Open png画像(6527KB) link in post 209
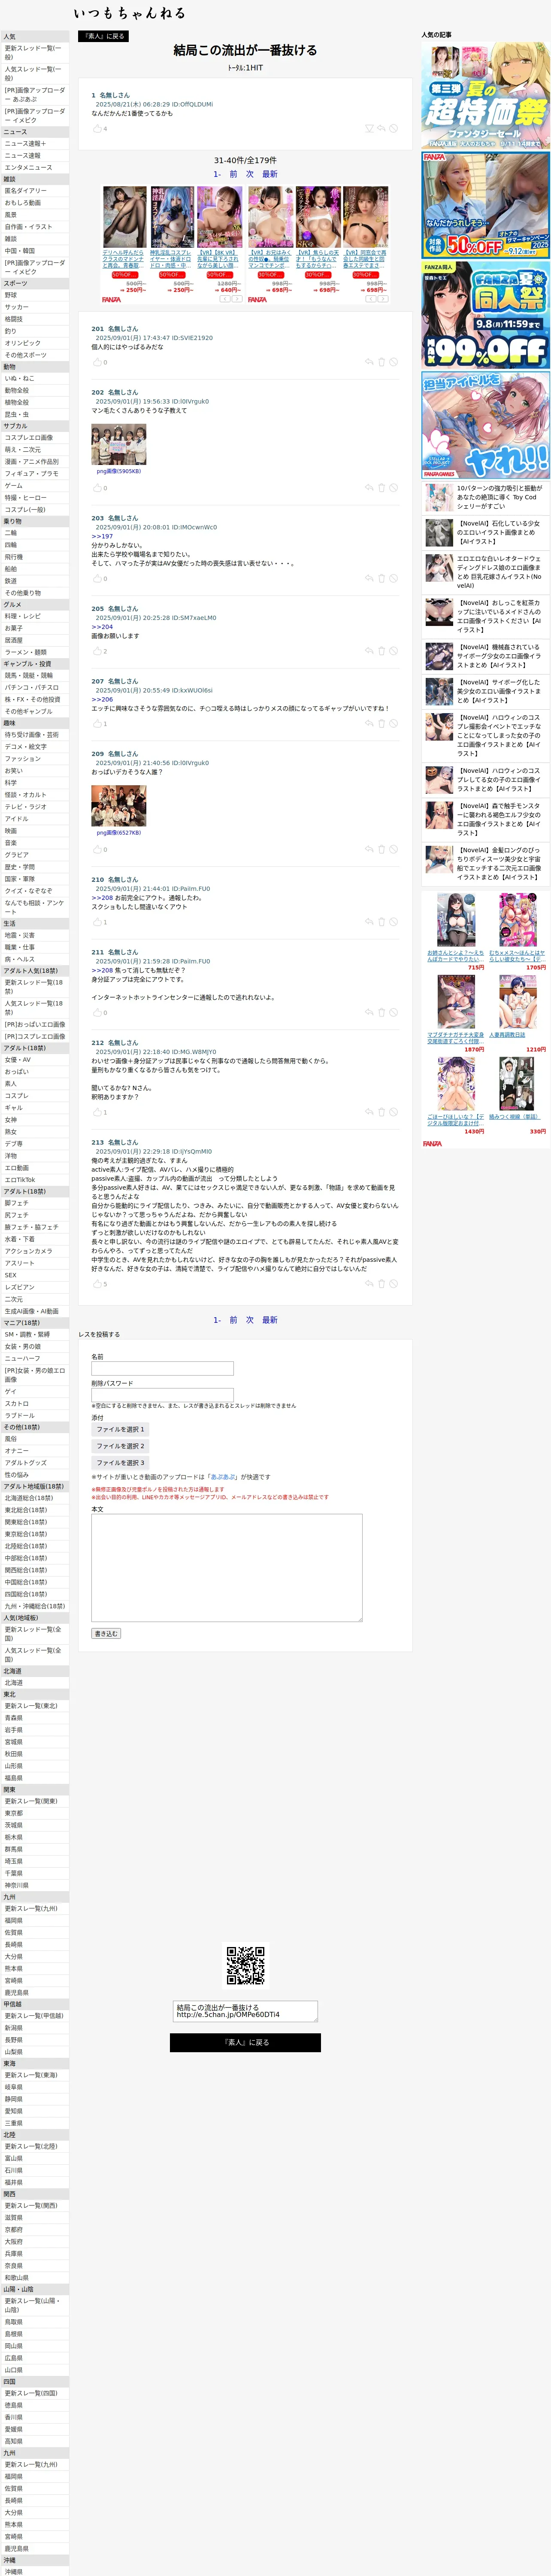 [119, 832]
